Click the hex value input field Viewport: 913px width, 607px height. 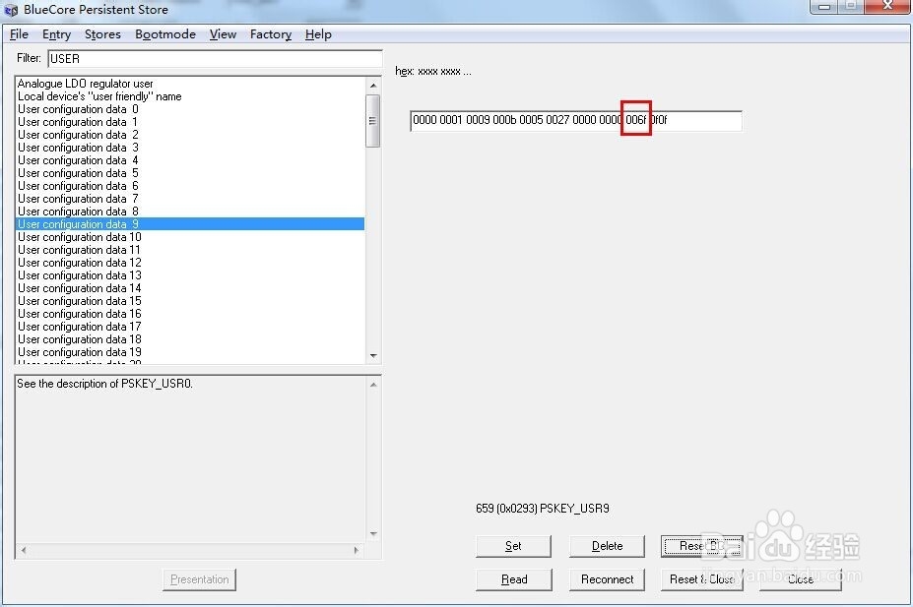tap(576, 120)
